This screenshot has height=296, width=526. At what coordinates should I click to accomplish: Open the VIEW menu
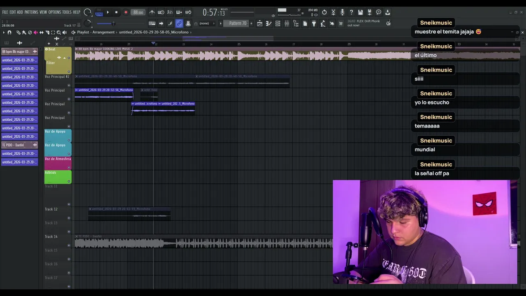pyautogui.click(x=43, y=12)
